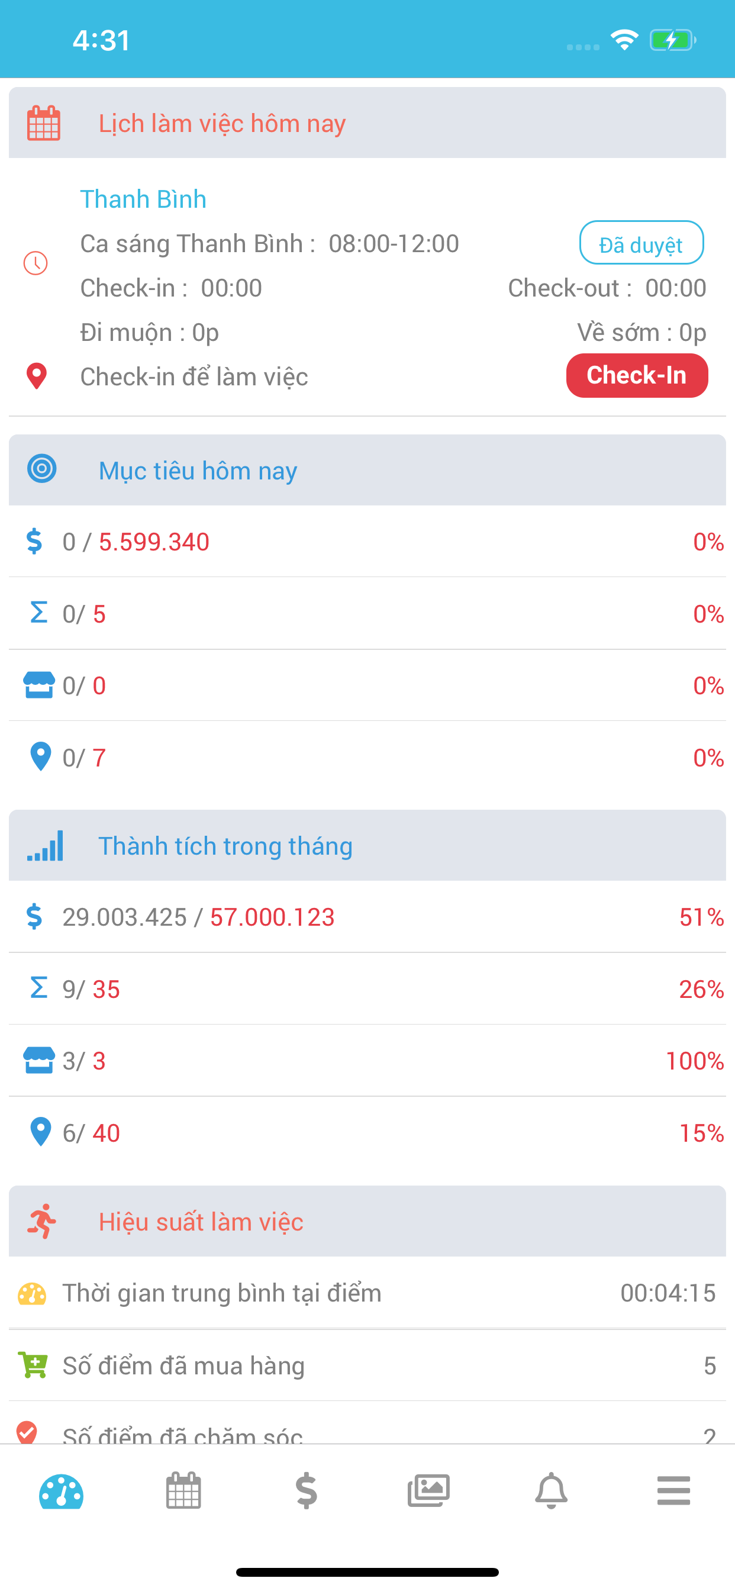Tap the red location pin next to Check-in để làm việc
The height and width of the screenshot is (1591, 735).
37,376
